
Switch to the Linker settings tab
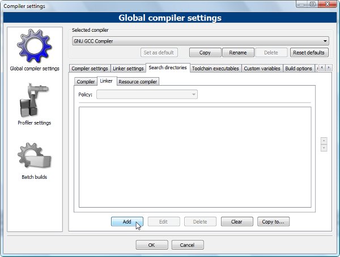click(x=128, y=69)
